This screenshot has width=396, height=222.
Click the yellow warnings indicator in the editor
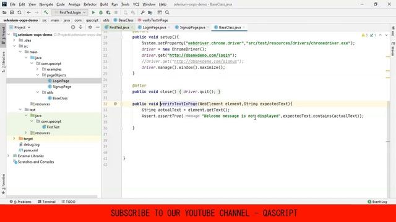tap(364, 35)
